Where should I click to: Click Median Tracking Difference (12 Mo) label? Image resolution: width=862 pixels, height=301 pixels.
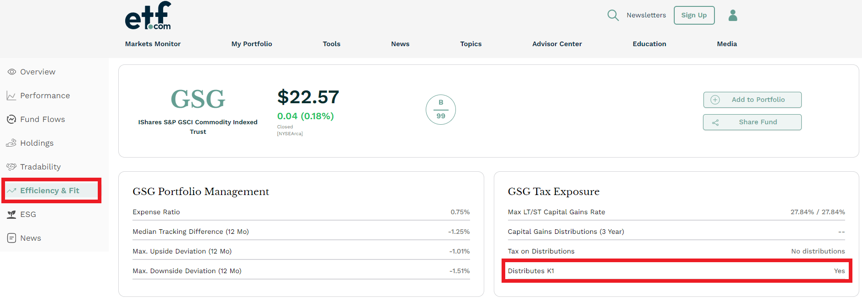coord(191,232)
